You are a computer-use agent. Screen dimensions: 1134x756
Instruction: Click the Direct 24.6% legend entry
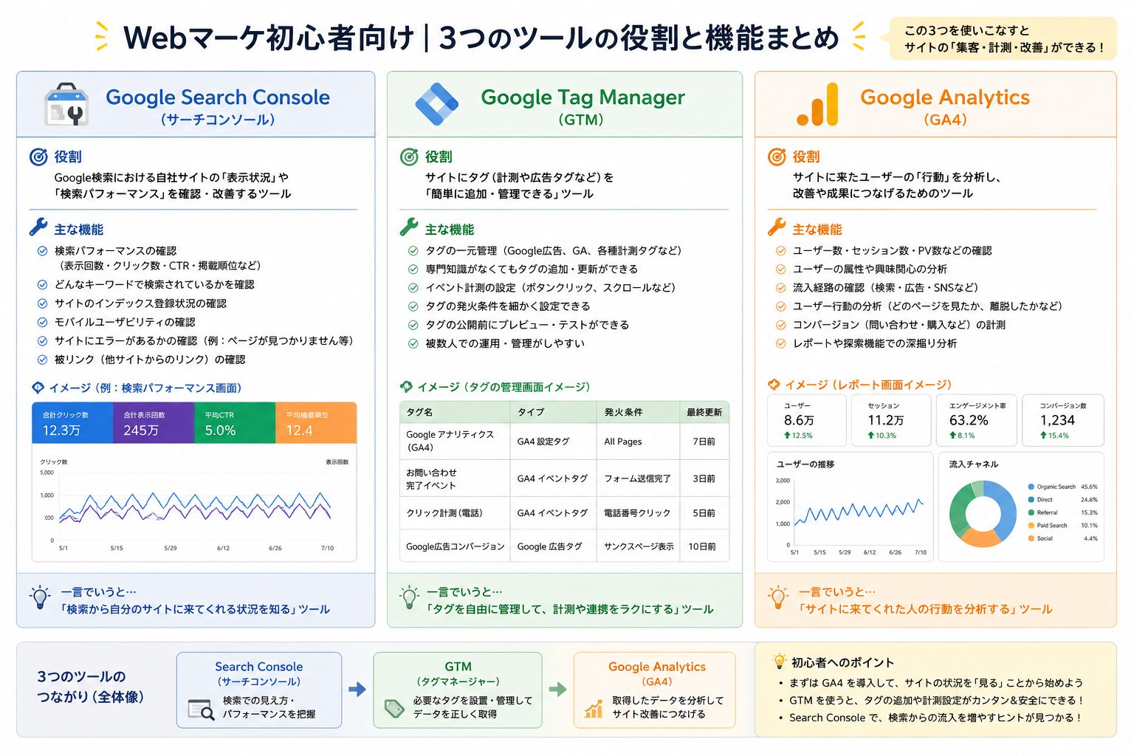click(x=1062, y=500)
